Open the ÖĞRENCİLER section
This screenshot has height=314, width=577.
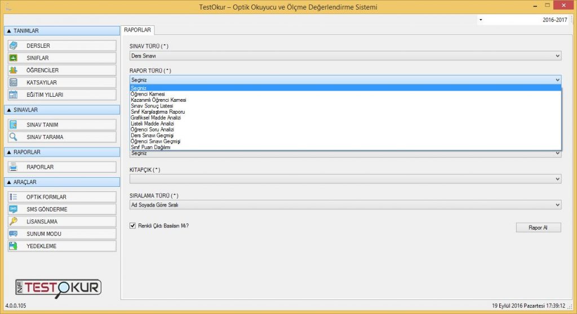click(x=62, y=70)
